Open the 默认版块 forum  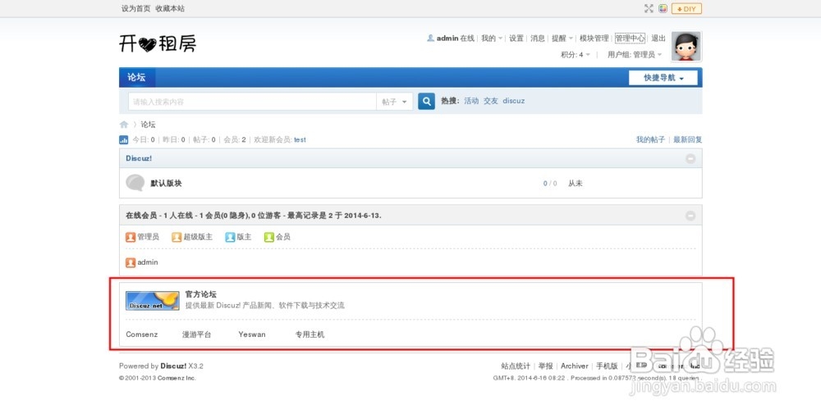[166, 184]
